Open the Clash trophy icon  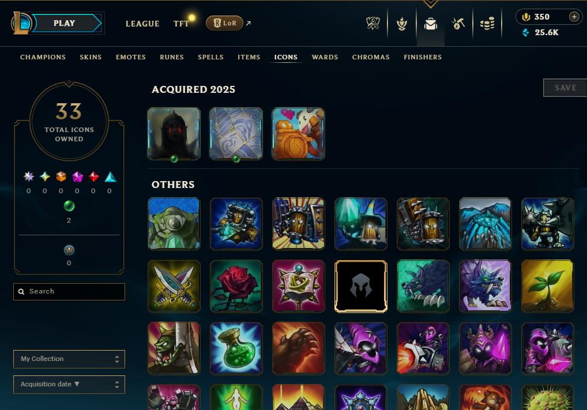click(373, 24)
